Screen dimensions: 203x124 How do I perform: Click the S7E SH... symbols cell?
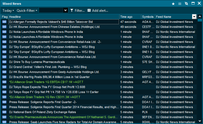[x=148, y=62]
